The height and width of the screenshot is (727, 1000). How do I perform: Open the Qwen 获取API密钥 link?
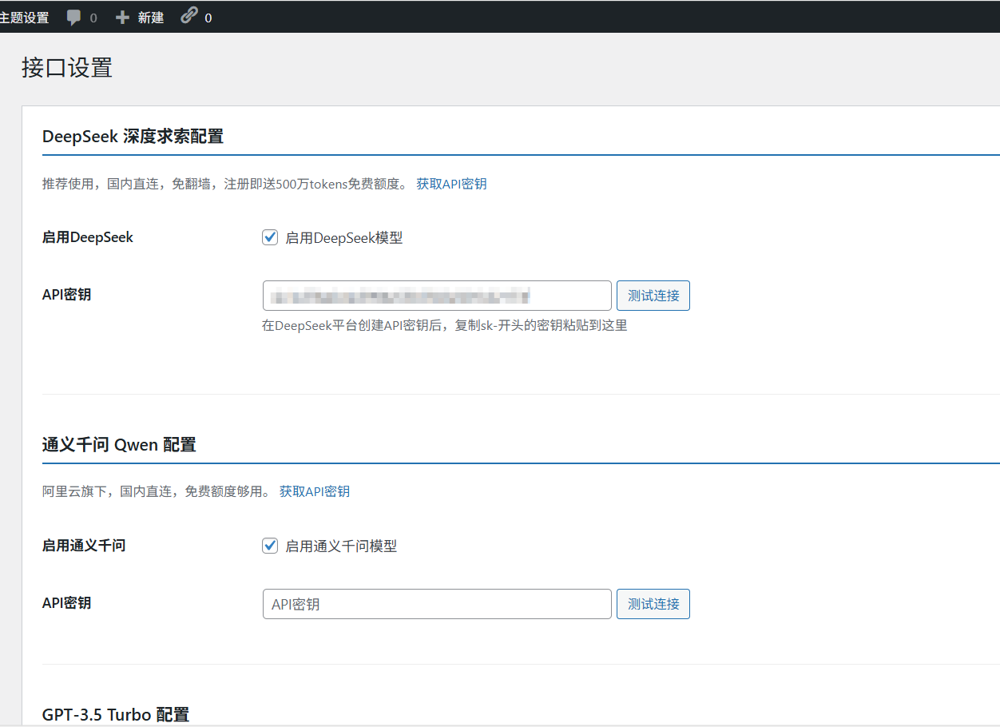[314, 491]
